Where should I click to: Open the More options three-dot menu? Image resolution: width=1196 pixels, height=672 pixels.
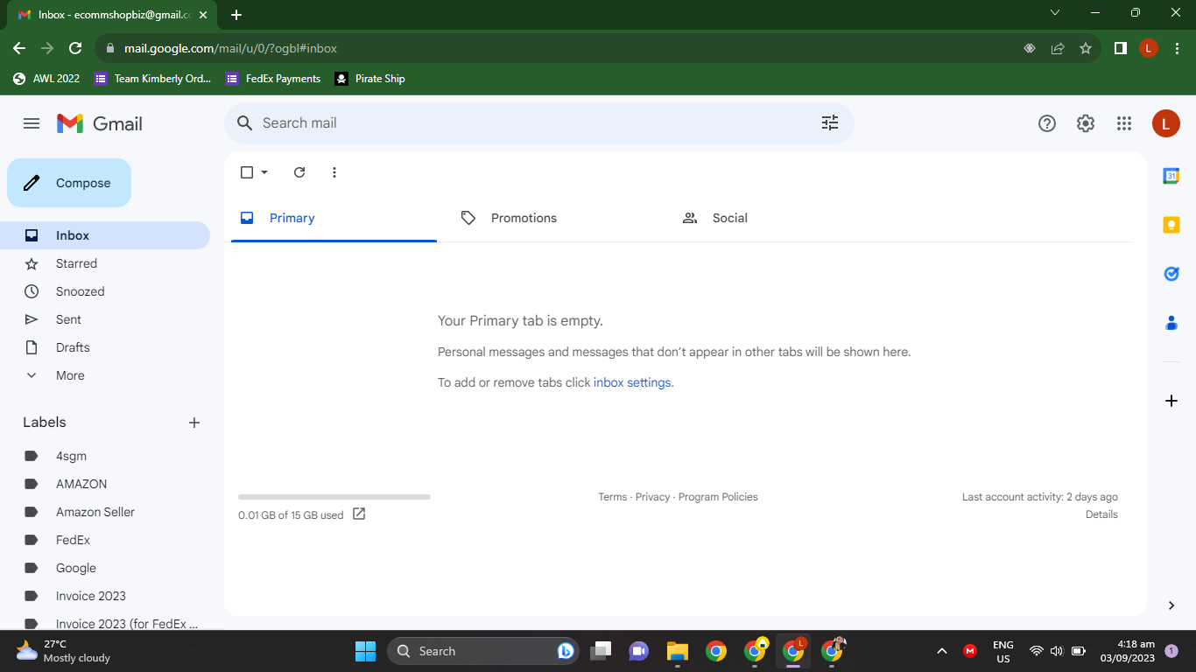pyautogui.click(x=334, y=172)
